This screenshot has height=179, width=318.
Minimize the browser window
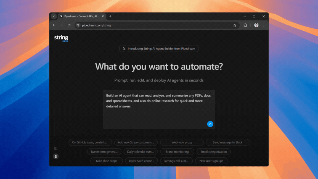[x=245, y=16]
